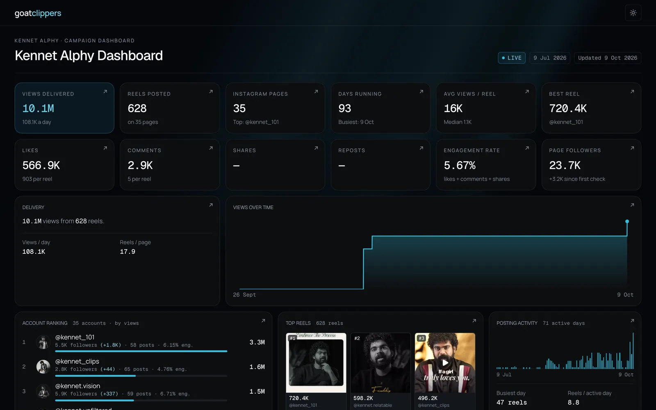Viewport: 656px width, 410px height.
Task: Open the Reels Posted card arrow icon
Action: click(211, 92)
